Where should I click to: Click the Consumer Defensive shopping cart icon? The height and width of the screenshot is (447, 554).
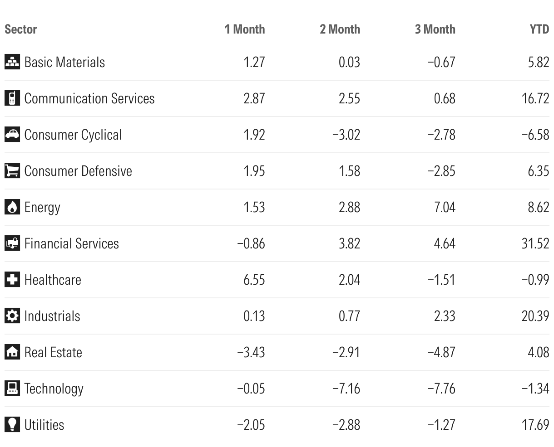pos(12,171)
